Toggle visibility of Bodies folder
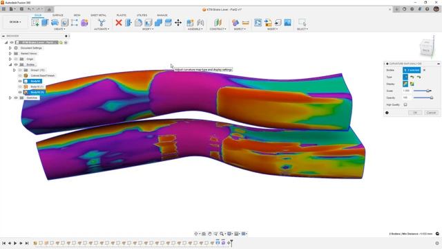Image resolution: width=442 pixels, height=249 pixels. click(16, 64)
